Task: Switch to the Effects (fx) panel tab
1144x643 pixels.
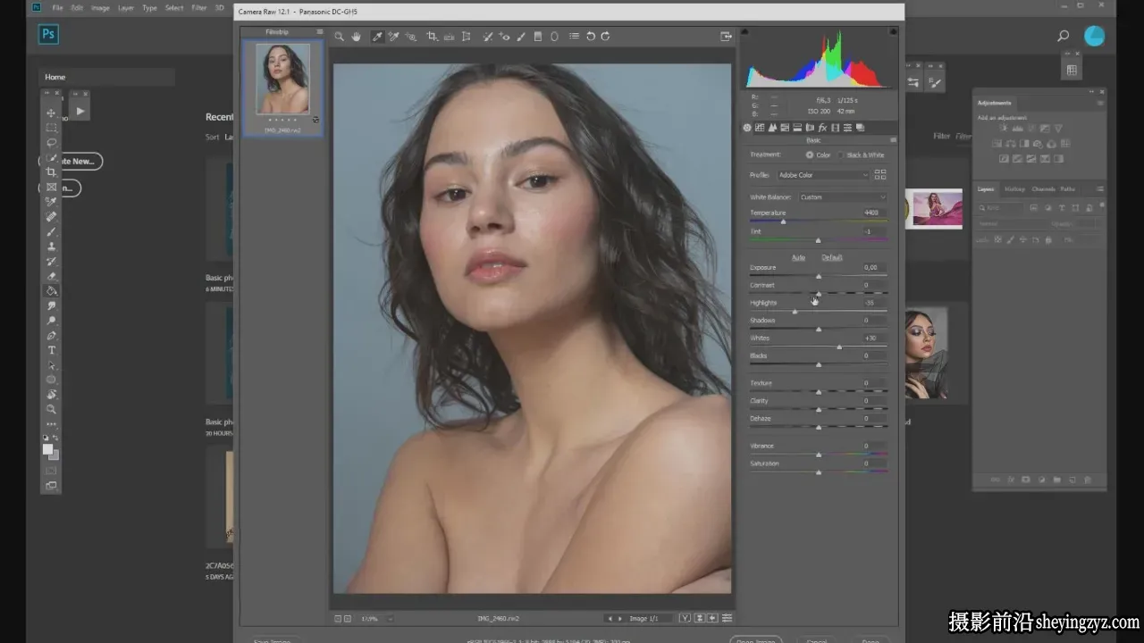Action: pos(822,128)
